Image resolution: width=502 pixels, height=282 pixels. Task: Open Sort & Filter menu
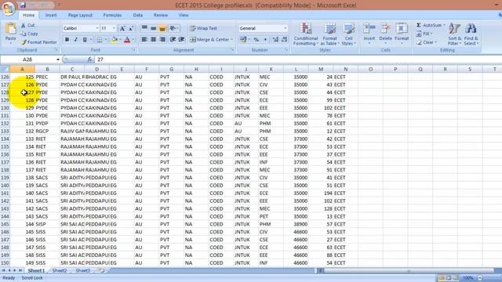[454, 34]
